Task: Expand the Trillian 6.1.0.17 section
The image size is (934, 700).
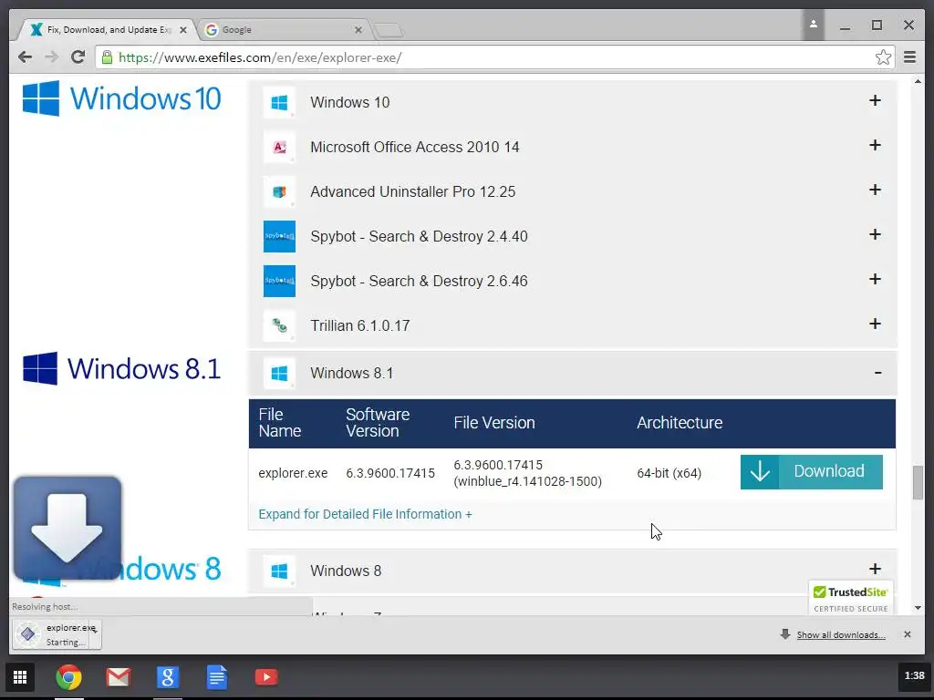Action: pyautogui.click(x=875, y=324)
